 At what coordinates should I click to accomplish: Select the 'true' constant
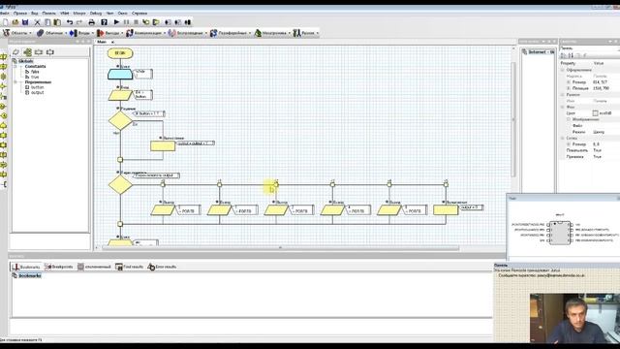tap(35, 77)
